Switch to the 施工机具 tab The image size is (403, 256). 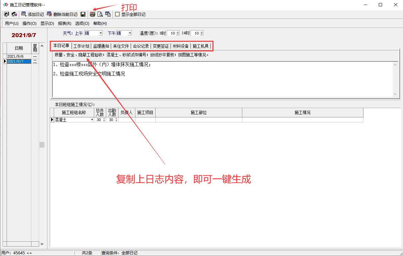pyautogui.click(x=201, y=46)
